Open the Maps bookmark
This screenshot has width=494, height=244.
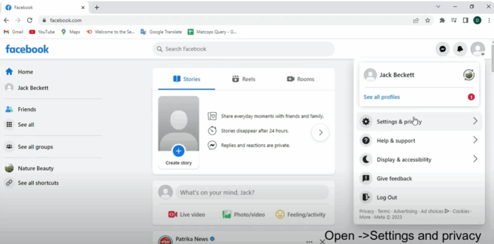click(x=70, y=32)
